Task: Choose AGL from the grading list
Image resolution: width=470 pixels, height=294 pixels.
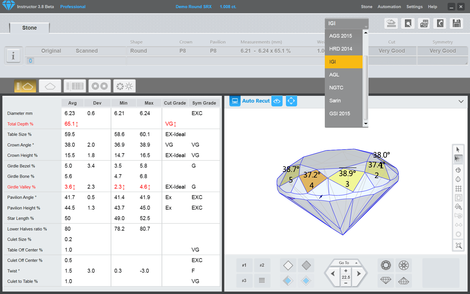Action: tap(344, 75)
